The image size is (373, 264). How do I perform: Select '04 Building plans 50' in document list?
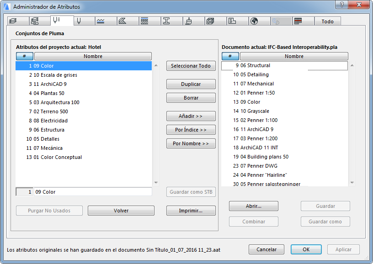point(284,157)
